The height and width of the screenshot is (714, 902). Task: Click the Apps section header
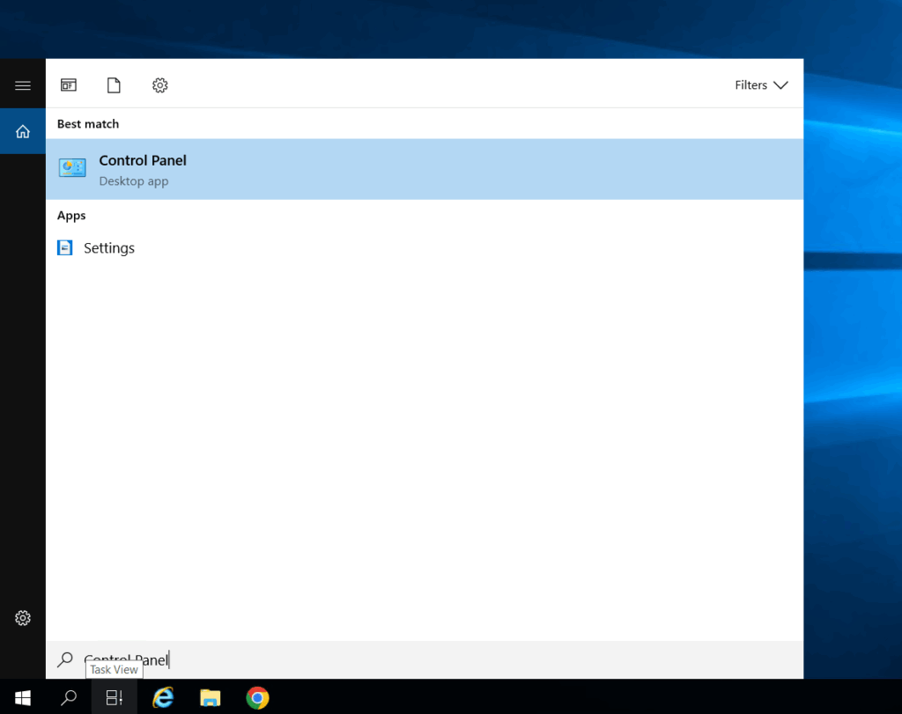(x=71, y=216)
